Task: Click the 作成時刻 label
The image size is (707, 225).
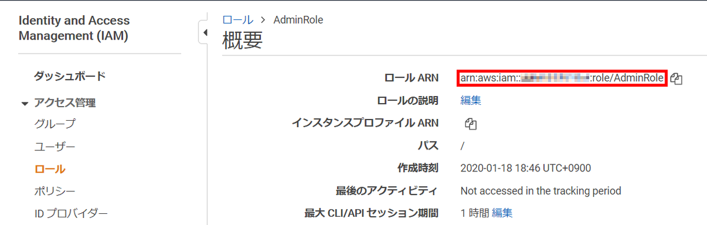Action: 418,168
